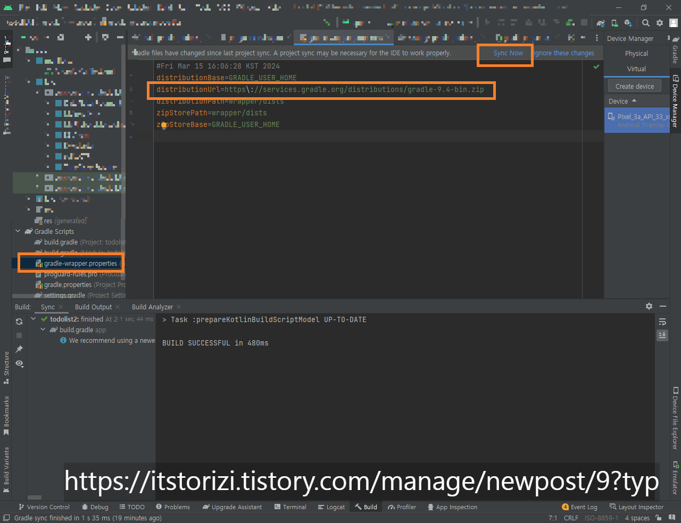Open the Profiler tool window

click(x=402, y=507)
